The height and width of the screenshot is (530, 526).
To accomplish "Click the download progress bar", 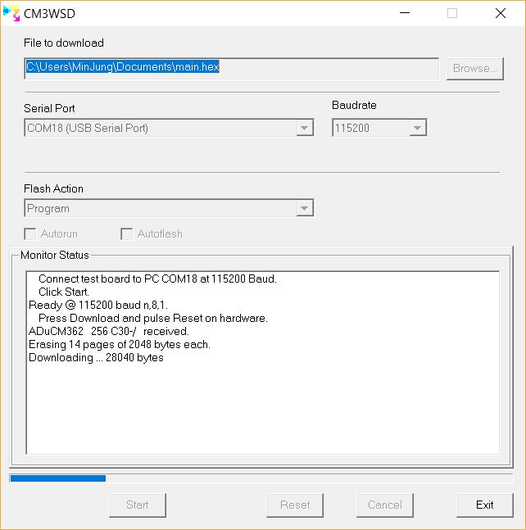I will click(261, 478).
